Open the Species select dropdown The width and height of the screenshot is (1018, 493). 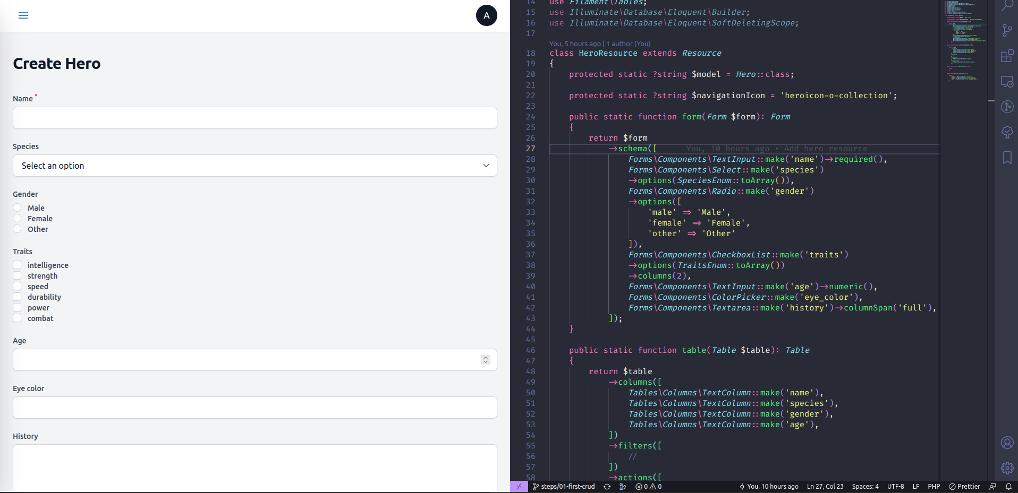click(x=255, y=166)
